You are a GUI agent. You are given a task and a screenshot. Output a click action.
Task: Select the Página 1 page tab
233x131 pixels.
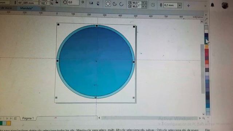28,118
